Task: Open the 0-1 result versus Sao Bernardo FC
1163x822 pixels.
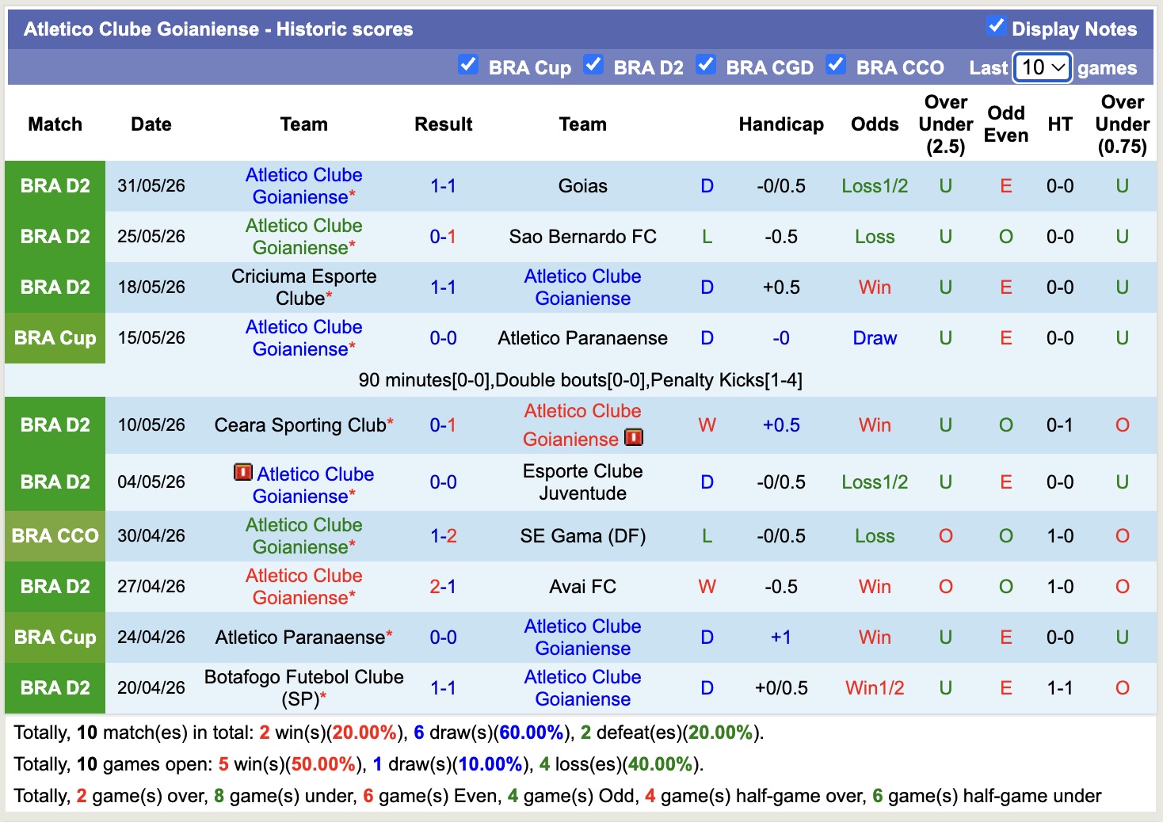Action: coord(443,237)
